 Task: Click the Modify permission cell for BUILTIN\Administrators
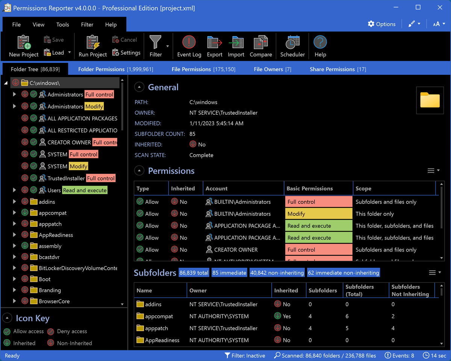pos(319,214)
